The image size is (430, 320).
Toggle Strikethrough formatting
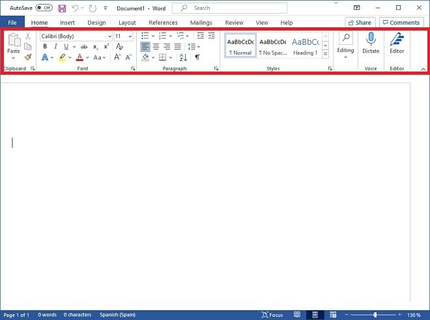pos(84,47)
